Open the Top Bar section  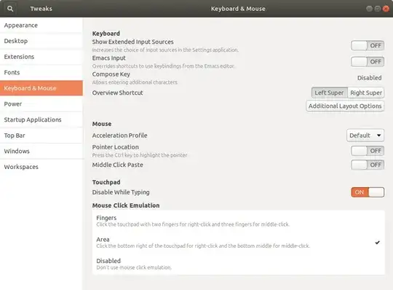tap(41, 136)
